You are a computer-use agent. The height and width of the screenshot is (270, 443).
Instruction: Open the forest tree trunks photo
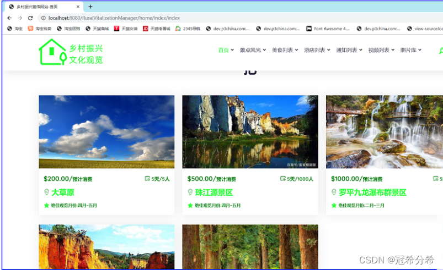point(250,247)
